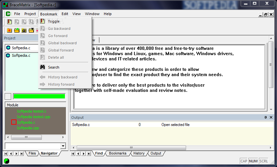This screenshot has height=167, width=277.
Task: Click the Module list horizontal scrollbar thumb
Action: click(x=26, y=137)
